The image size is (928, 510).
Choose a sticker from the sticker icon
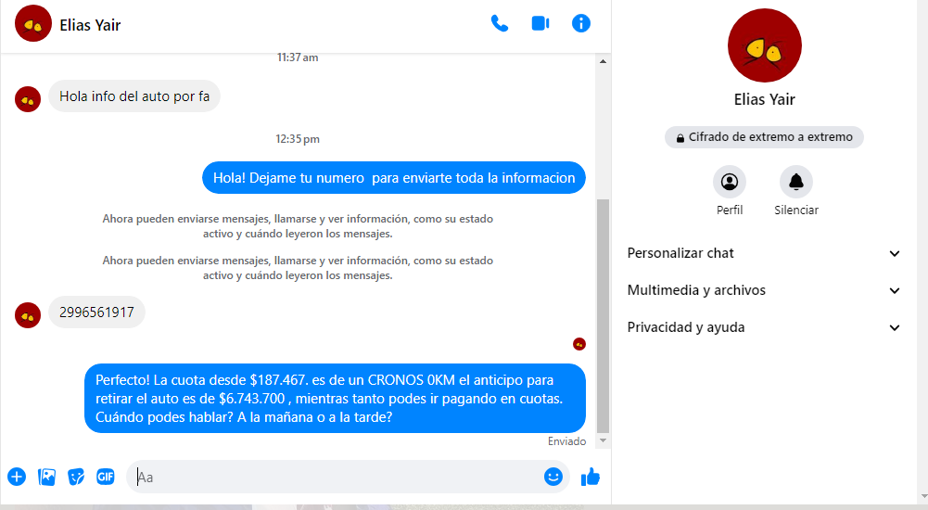[76, 477]
